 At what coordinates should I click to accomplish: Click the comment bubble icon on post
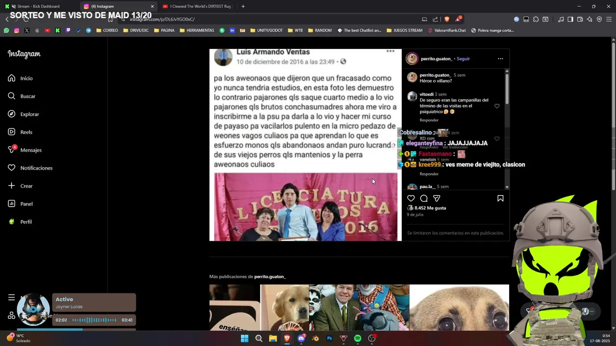[x=424, y=198]
